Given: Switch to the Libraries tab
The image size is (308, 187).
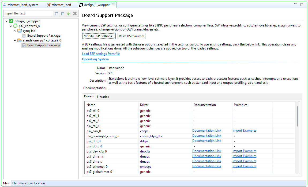Looking at the screenshot, I should pyautogui.click(x=103, y=97).
